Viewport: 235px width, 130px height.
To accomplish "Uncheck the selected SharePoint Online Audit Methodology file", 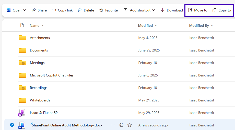I will coord(12,125).
